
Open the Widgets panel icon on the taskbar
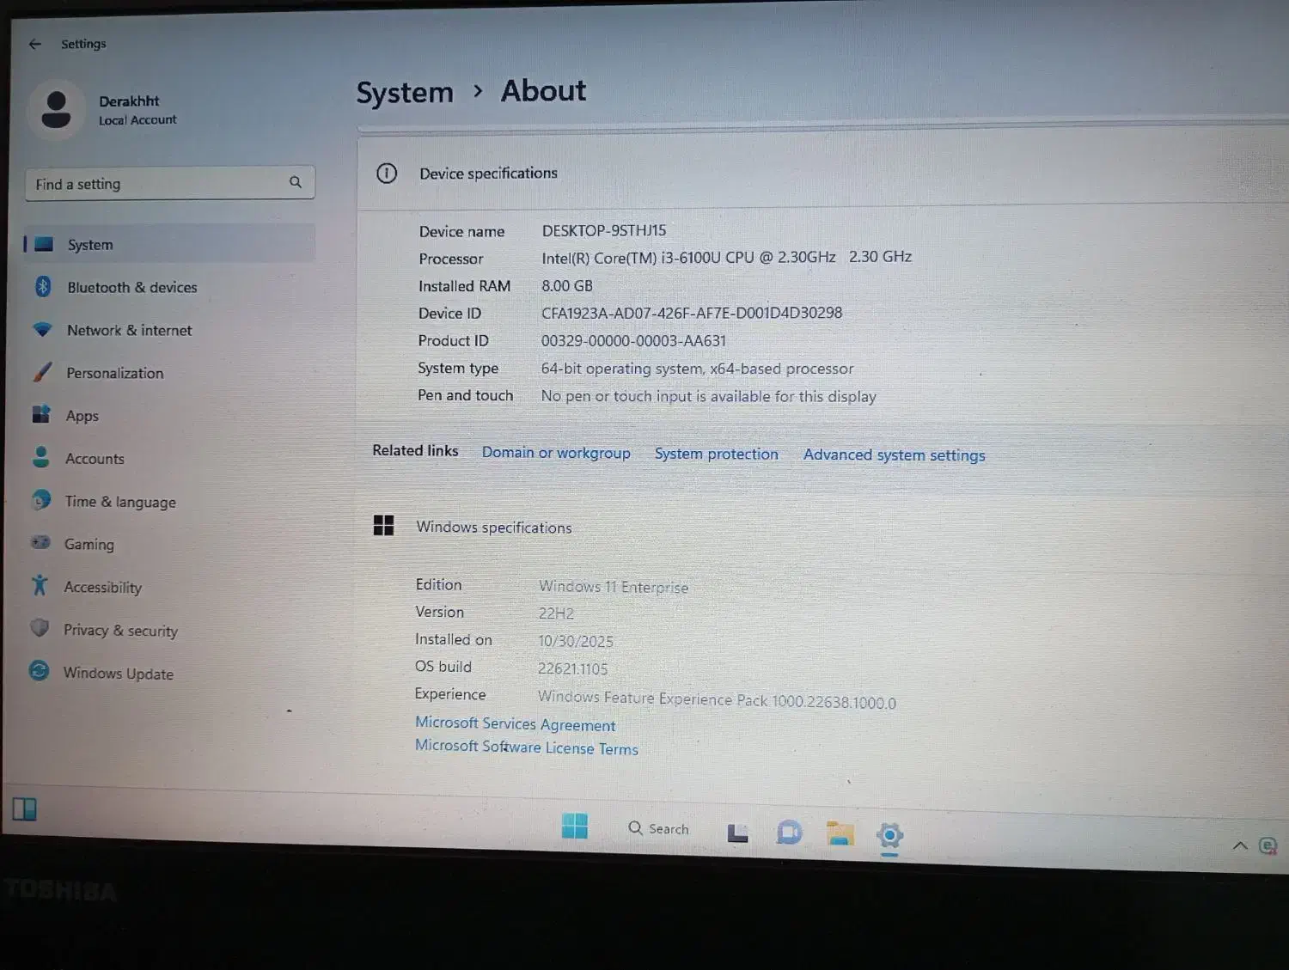(24, 808)
